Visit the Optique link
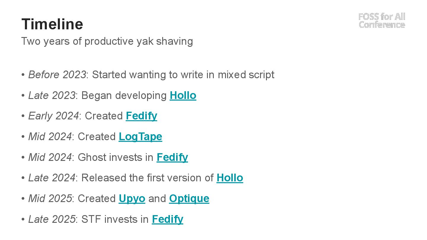This screenshot has height=240, width=427. pos(189,199)
